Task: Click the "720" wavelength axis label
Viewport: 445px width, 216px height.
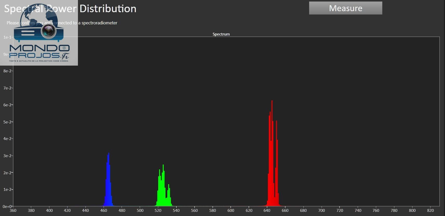Action: [x=340, y=211]
